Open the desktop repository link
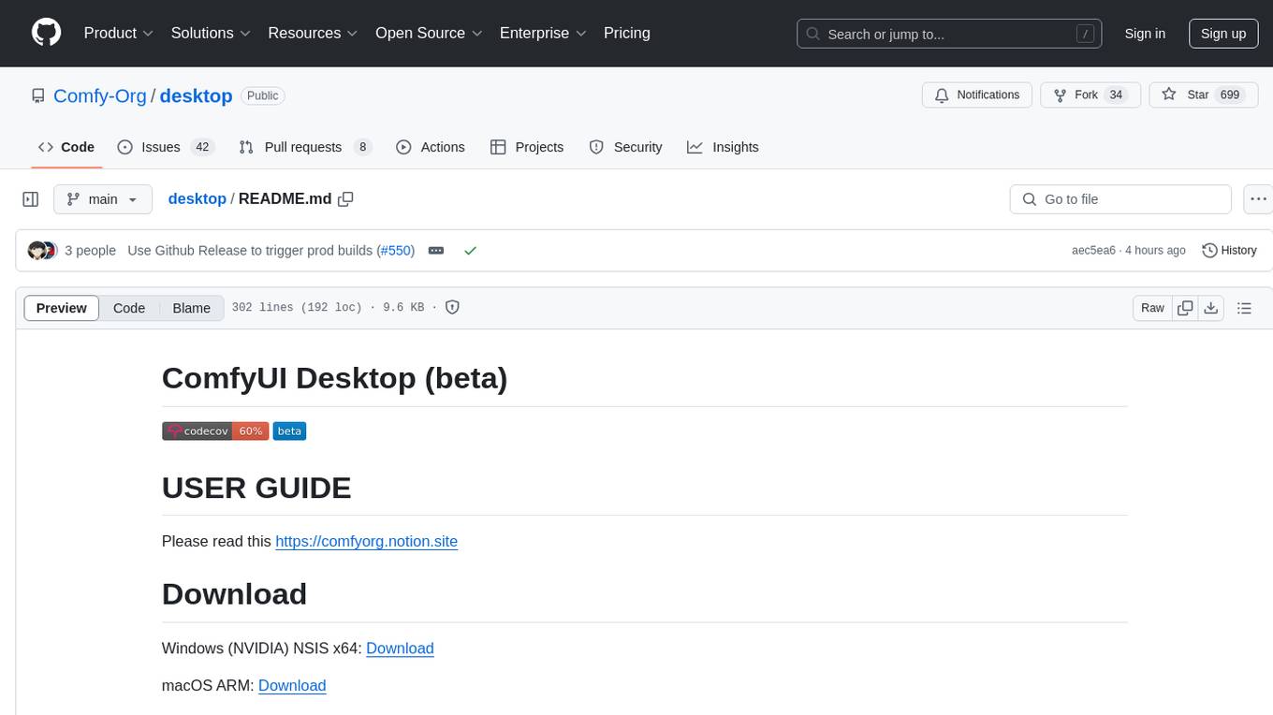Image resolution: width=1273 pixels, height=715 pixels. tap(196, 95)
